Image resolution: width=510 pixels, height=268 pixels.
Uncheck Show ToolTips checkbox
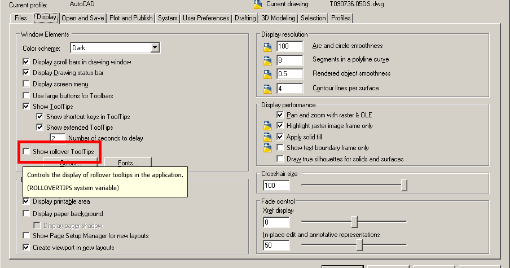(x=26, y=107)
